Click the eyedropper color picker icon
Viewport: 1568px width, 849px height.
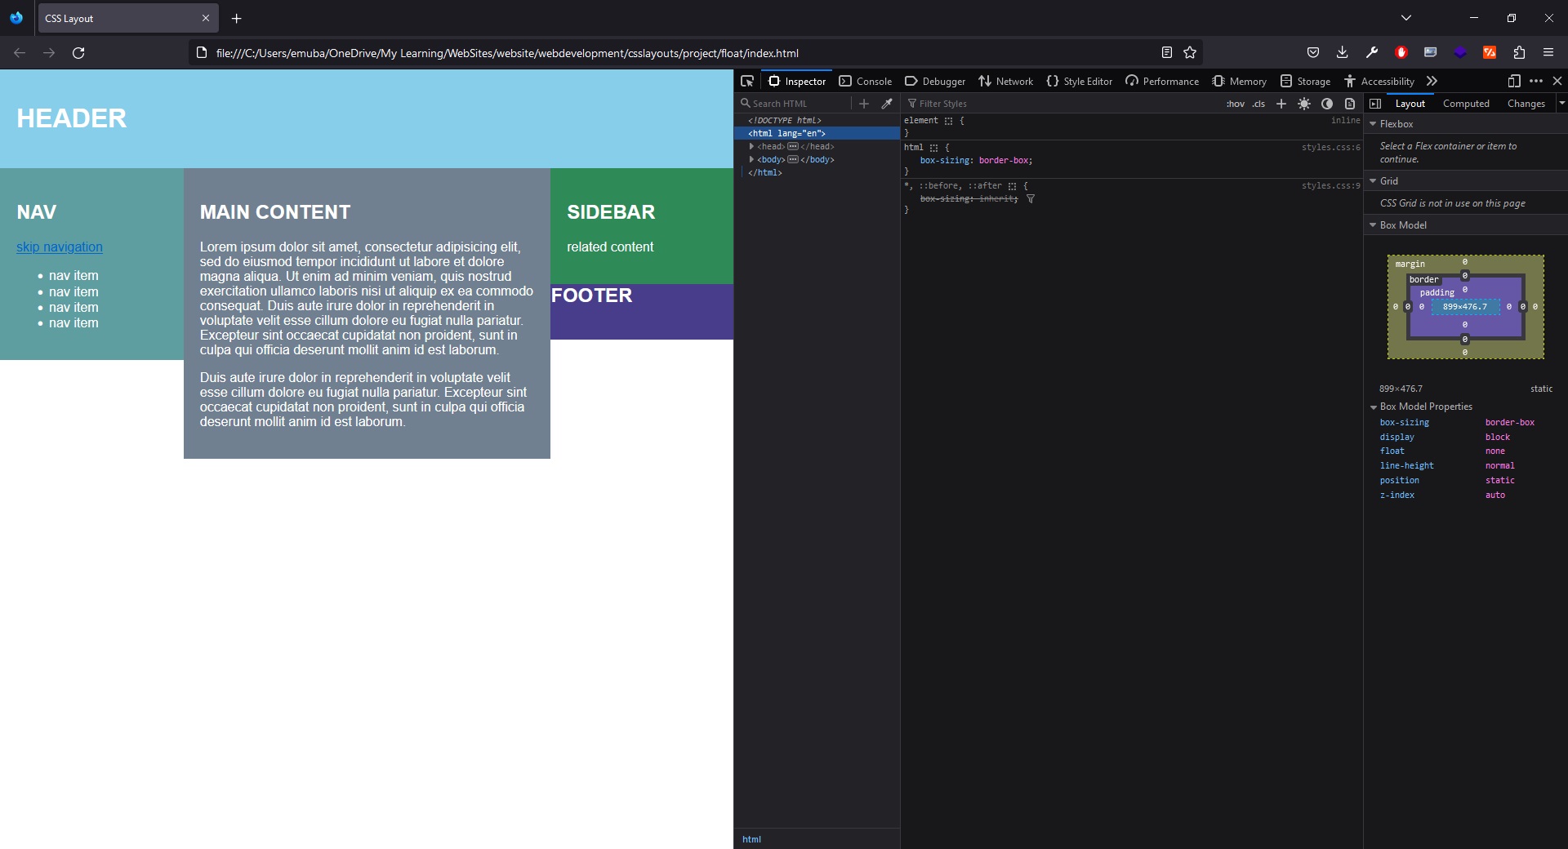(887, 104)
